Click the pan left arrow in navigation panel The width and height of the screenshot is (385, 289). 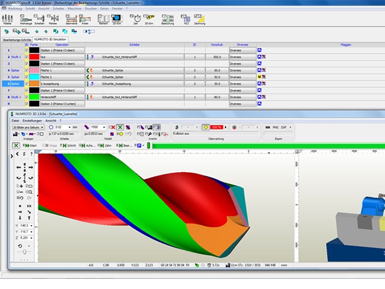[x=19, y=167]
